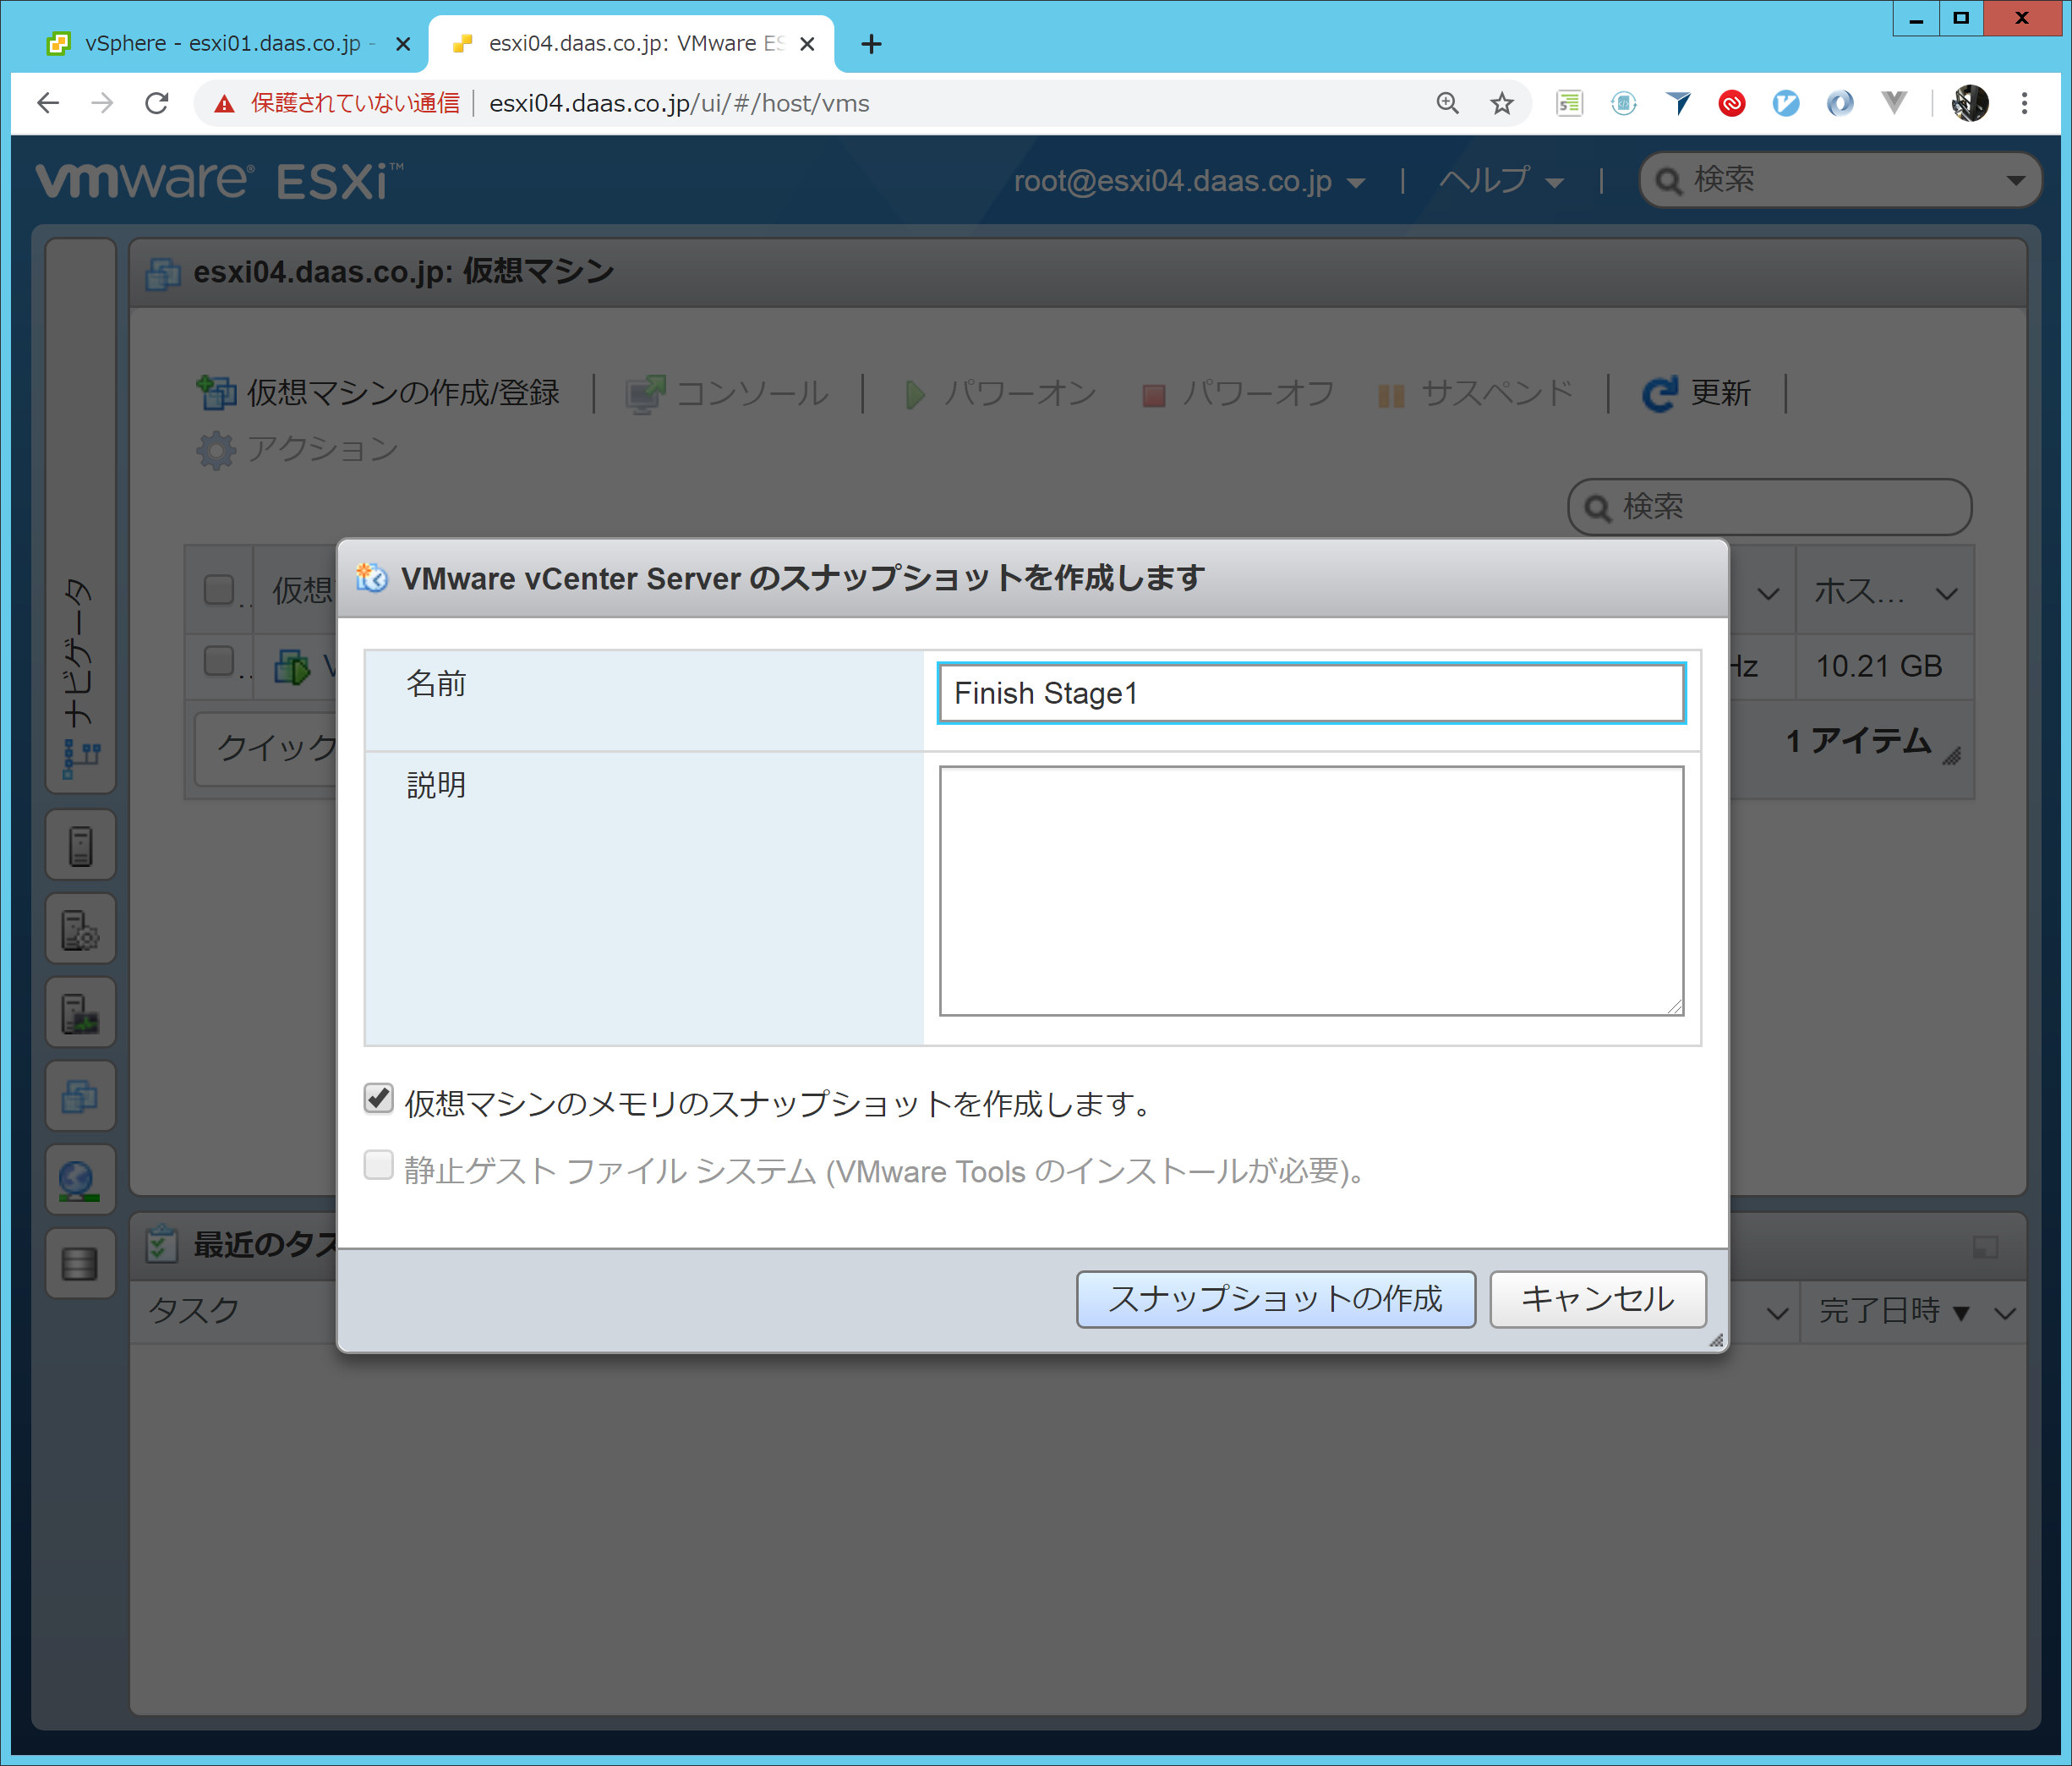Screen dimensions: 2072x1766
Task: Click the 1 アイテム count text
Action: 1858,740
